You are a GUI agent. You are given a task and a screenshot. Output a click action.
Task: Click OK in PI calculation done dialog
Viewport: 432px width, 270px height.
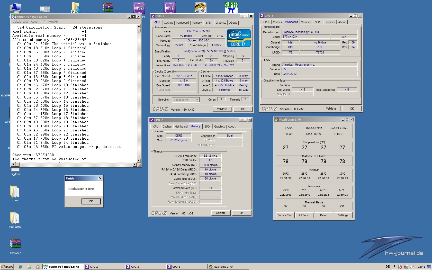click(x=91, y=201)
